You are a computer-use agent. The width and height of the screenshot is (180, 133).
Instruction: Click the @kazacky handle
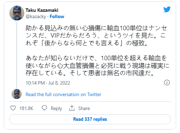coord(36,17)
